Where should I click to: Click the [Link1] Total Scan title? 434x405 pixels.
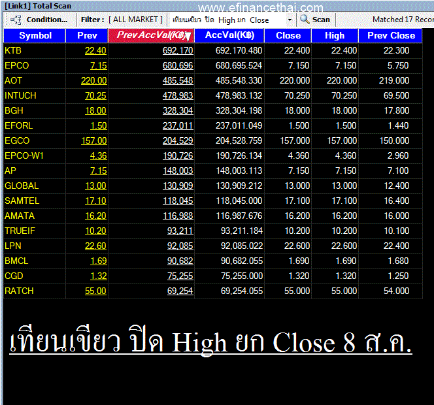click(38, 6)
